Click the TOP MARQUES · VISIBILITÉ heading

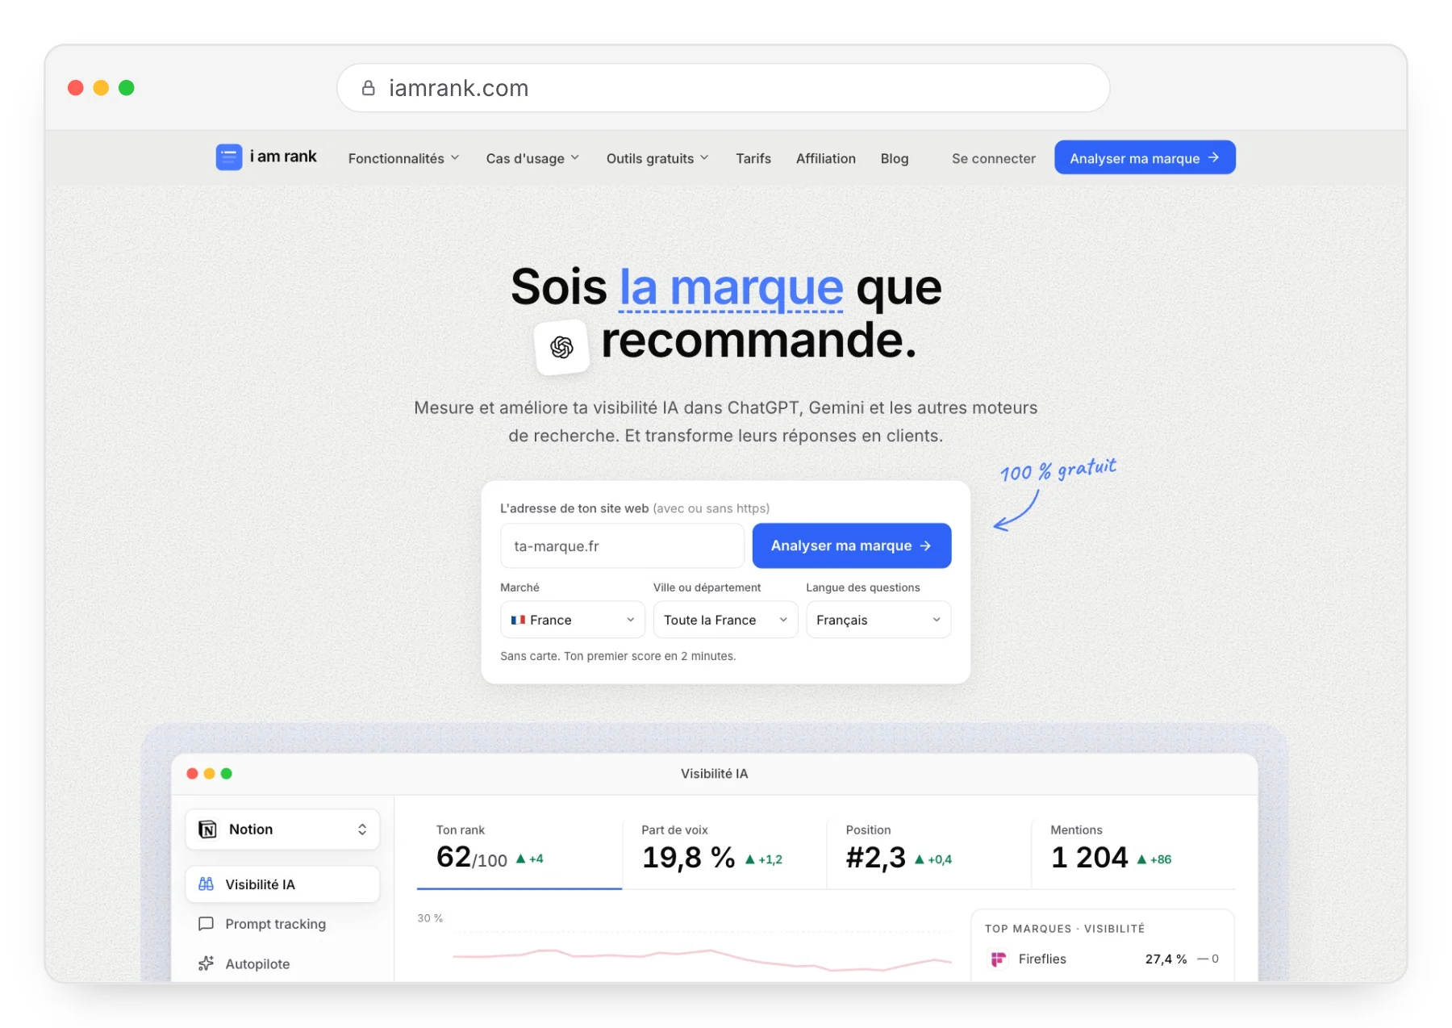click(x=1065, y=929)
